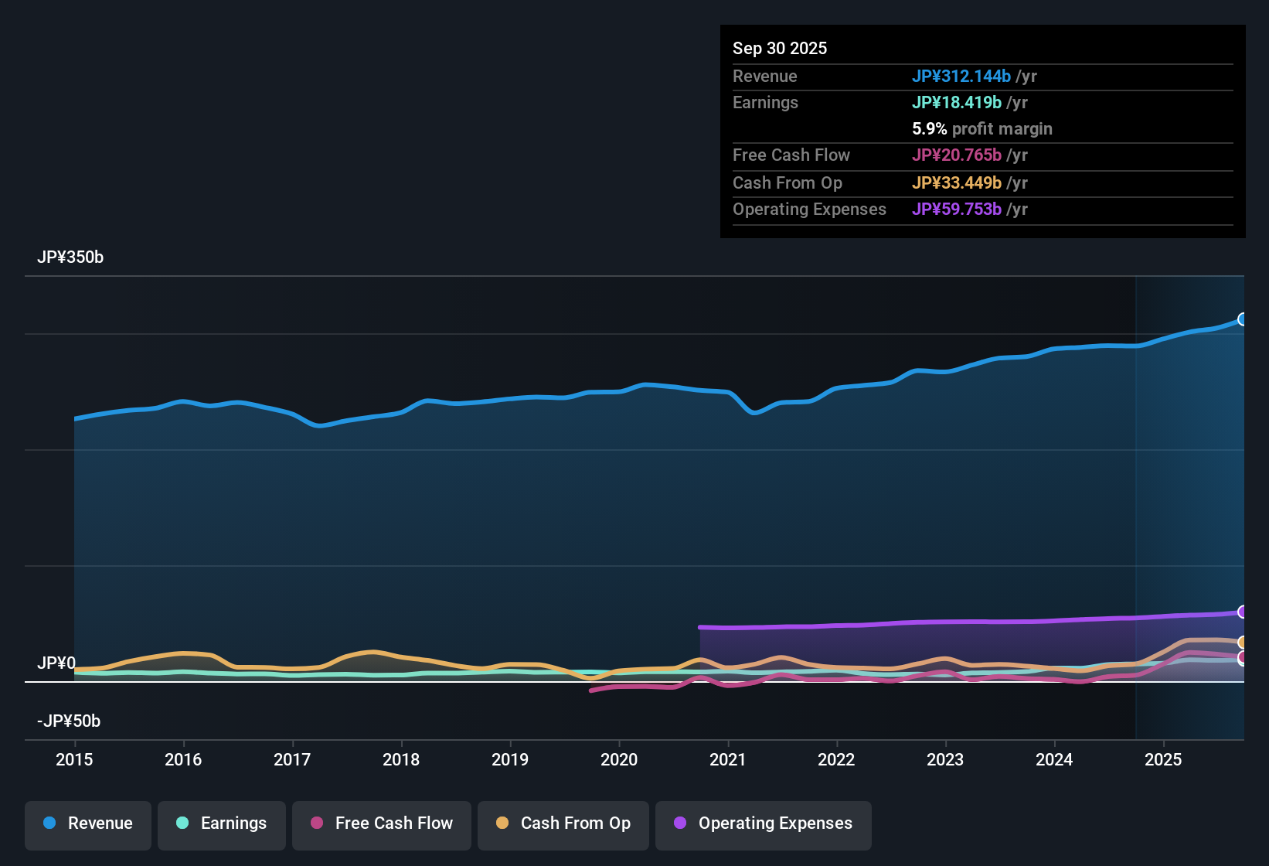Click the teal Earnings dot icon

182,823
